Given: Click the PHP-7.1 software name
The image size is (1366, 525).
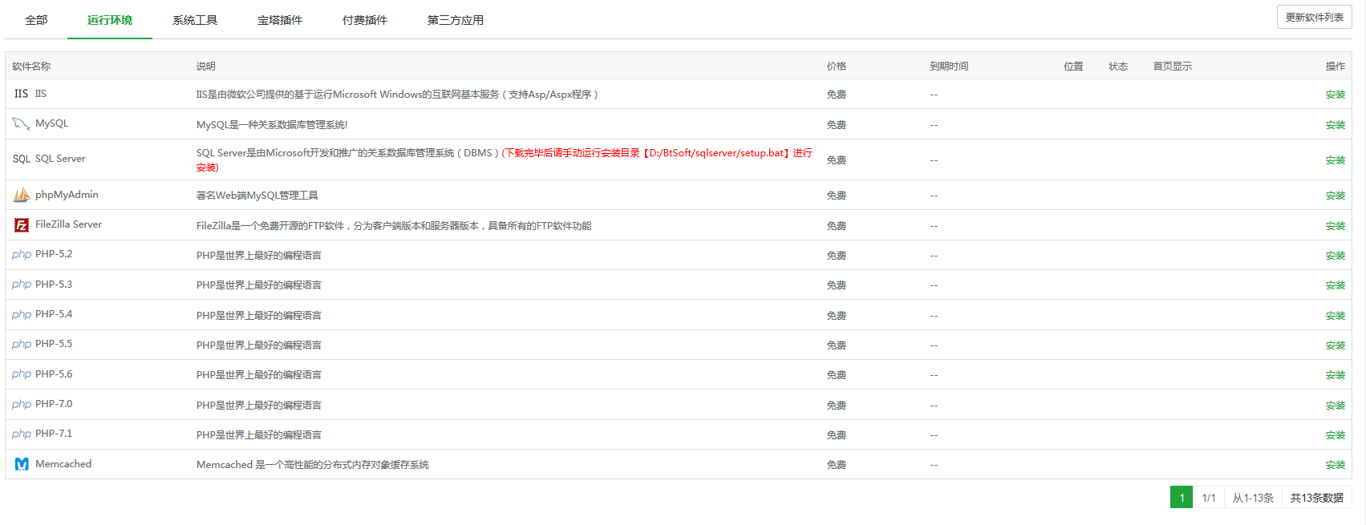Looking at the screenshot, I should coord(54,434).
